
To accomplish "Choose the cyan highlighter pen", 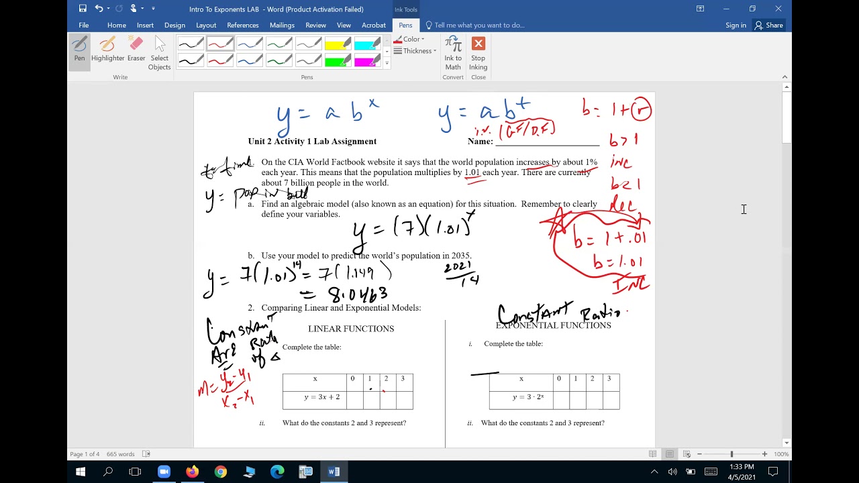I will (x=367, y=44).
